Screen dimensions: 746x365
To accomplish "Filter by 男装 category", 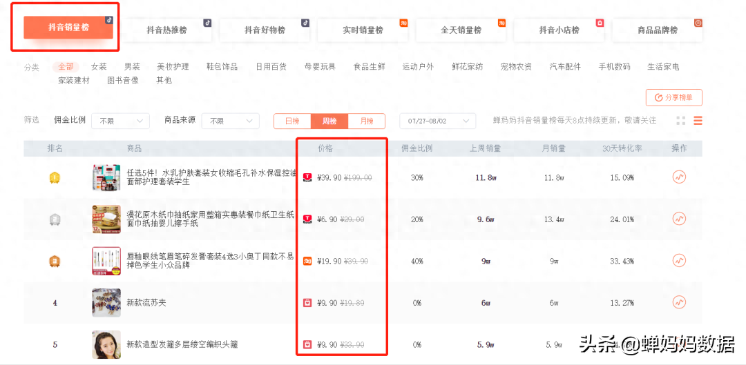I will [x=132, y=66].
